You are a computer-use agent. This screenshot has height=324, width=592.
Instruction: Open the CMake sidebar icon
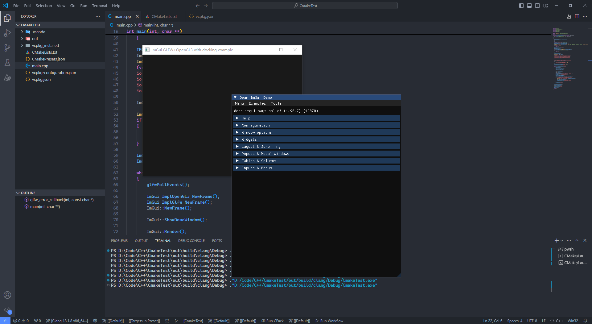[7, 77]
